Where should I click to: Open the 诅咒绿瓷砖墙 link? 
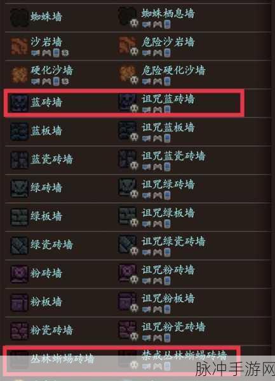173,241
